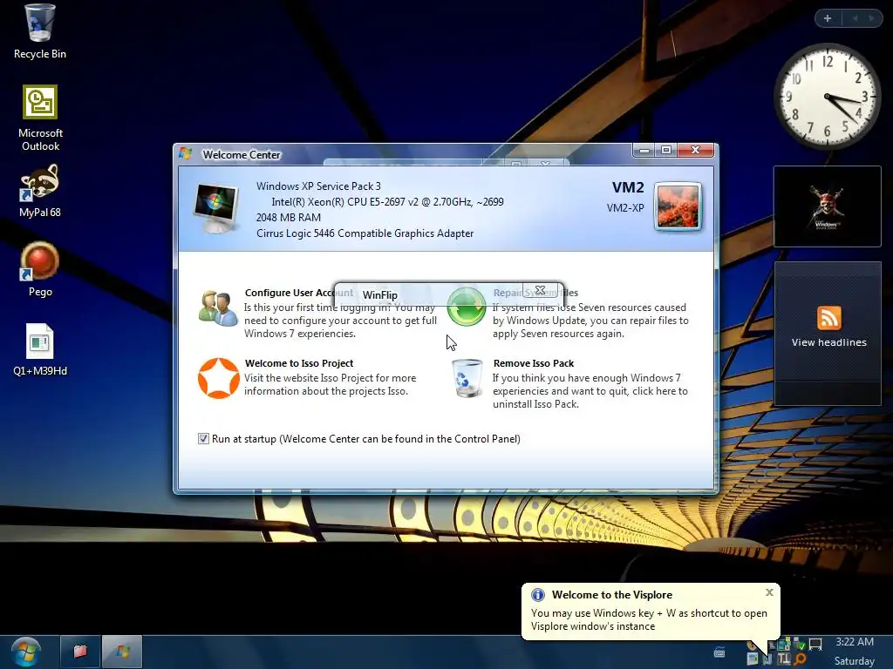The image size is (893, 669).
Task: Click the blue info icon in Visplore balloon
Action: (537, 595)
